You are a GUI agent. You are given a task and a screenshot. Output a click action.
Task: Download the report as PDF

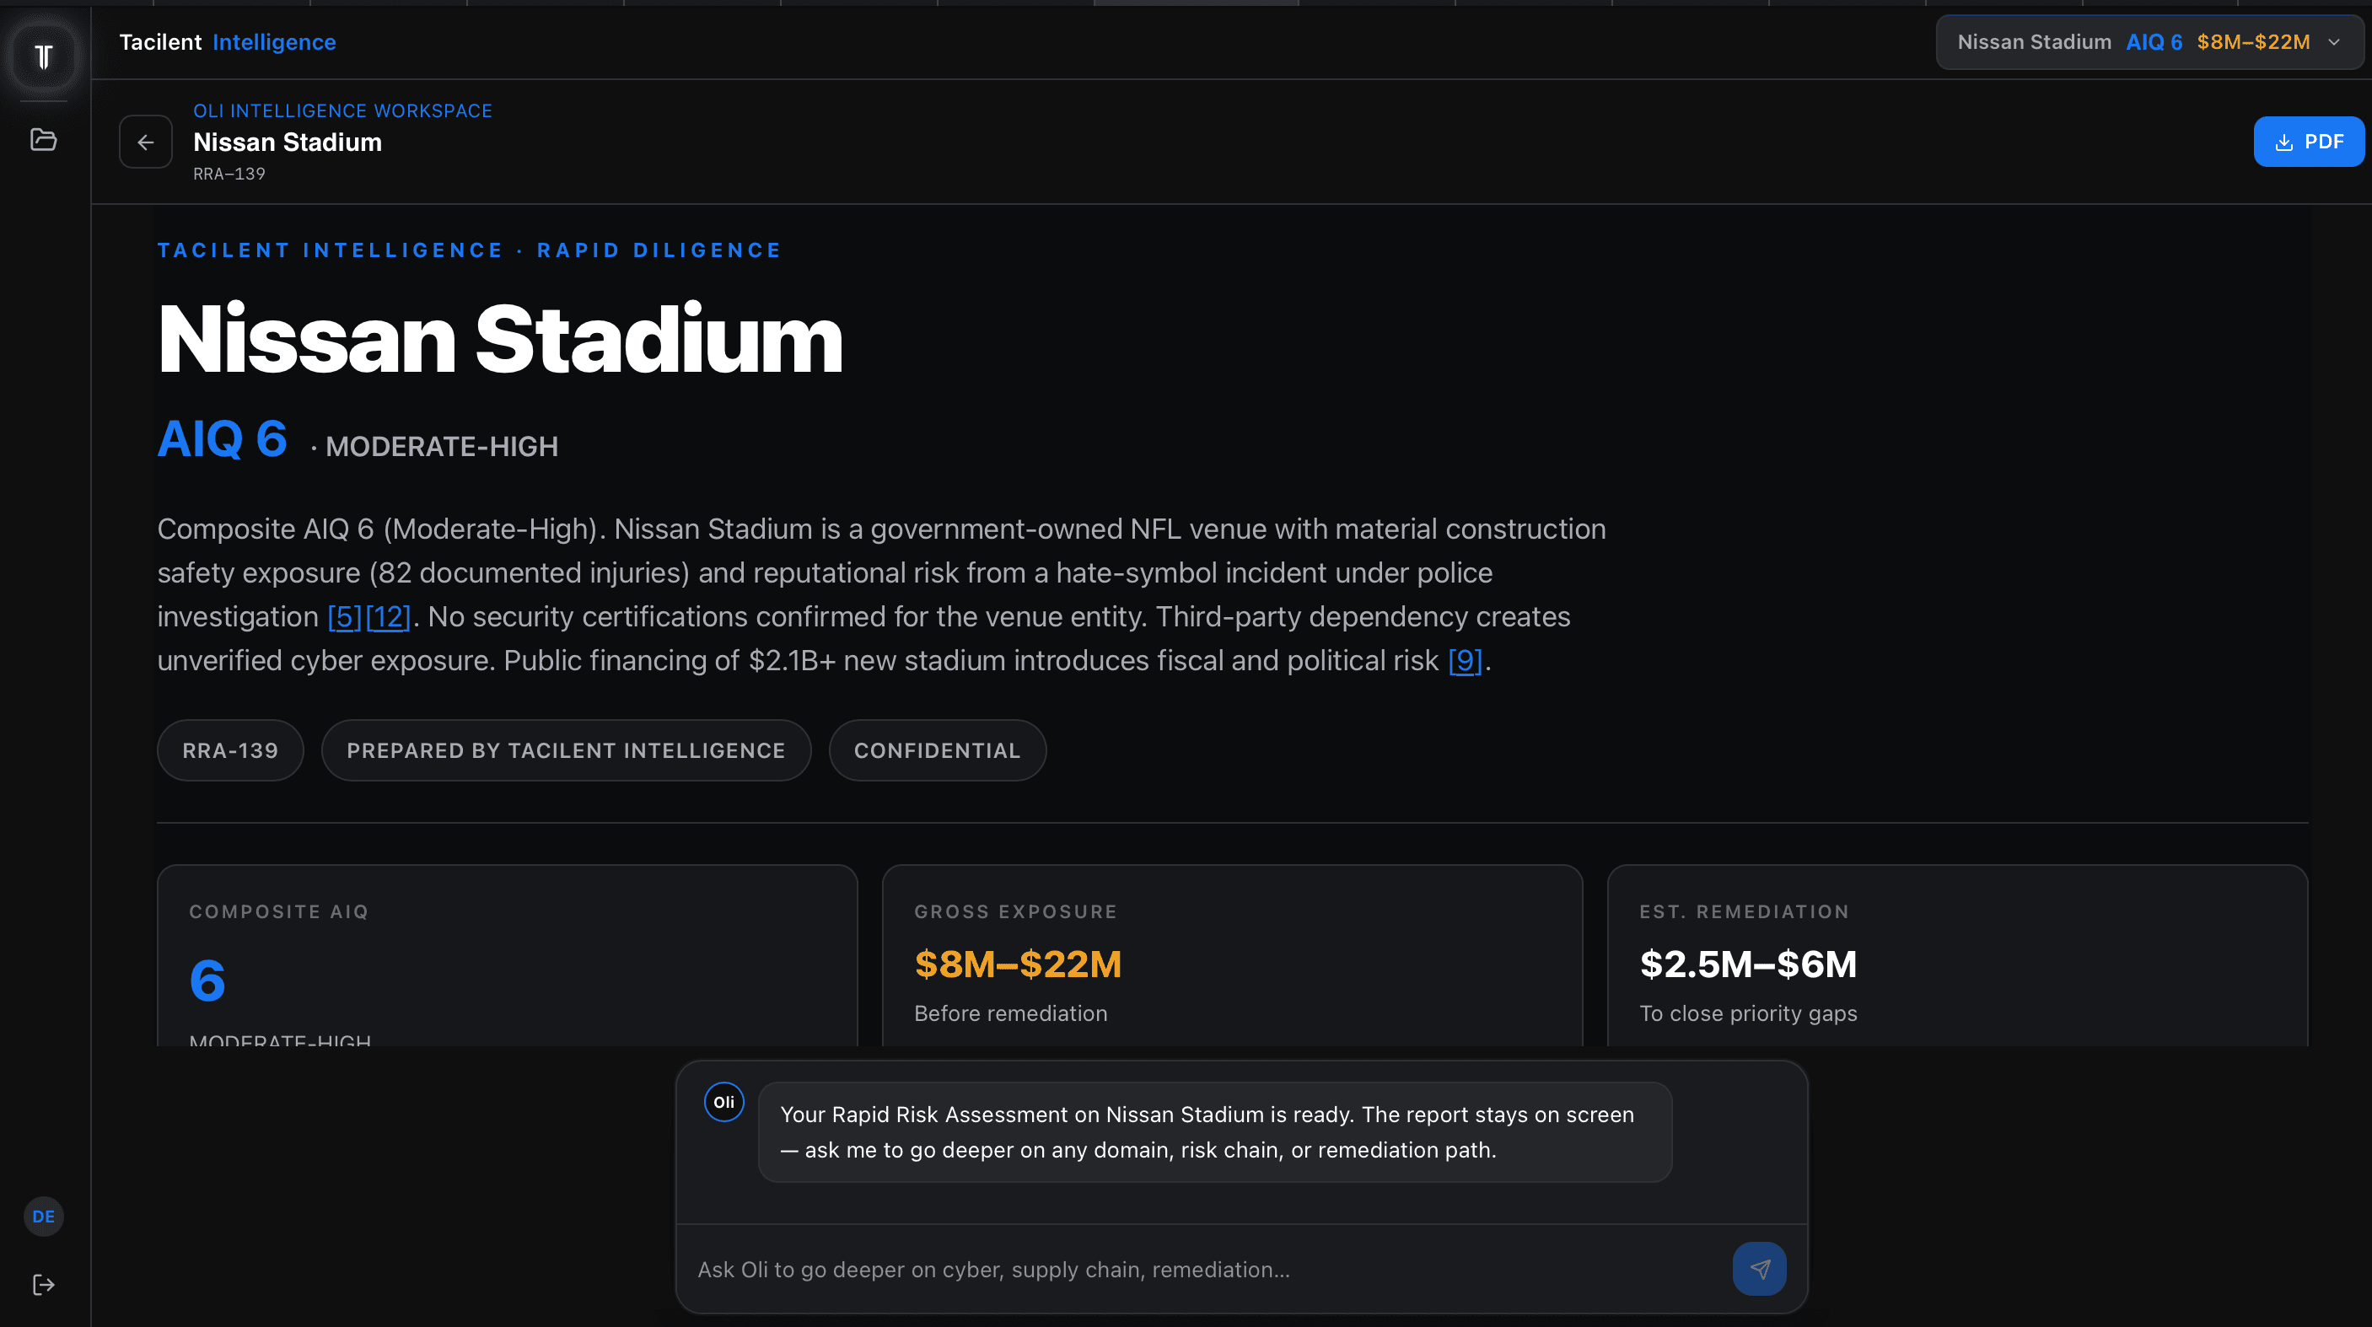click(x=2309, y=142)
